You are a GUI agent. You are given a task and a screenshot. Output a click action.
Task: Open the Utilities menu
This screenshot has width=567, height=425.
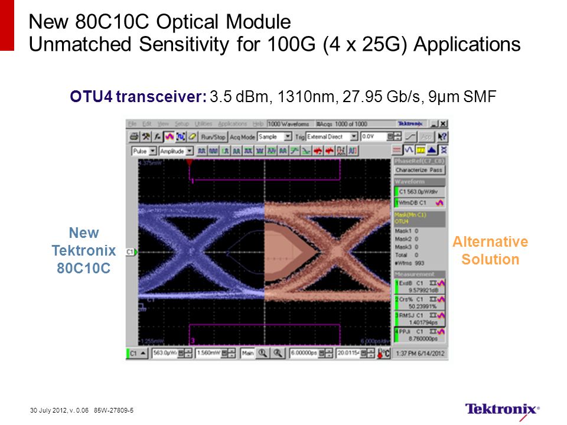pos(204,123)
